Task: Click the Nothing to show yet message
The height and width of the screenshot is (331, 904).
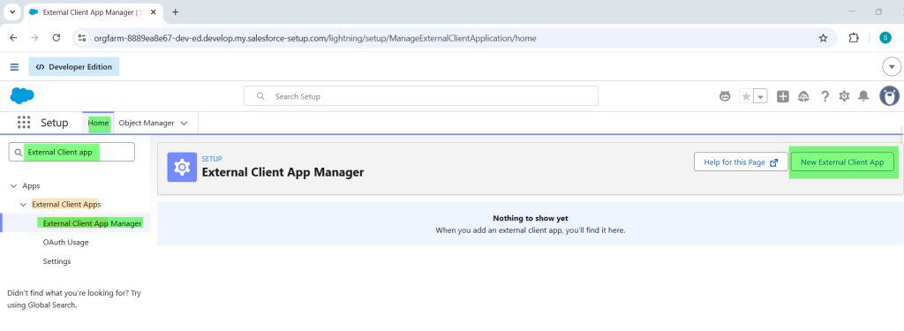Action: point(531,219)
